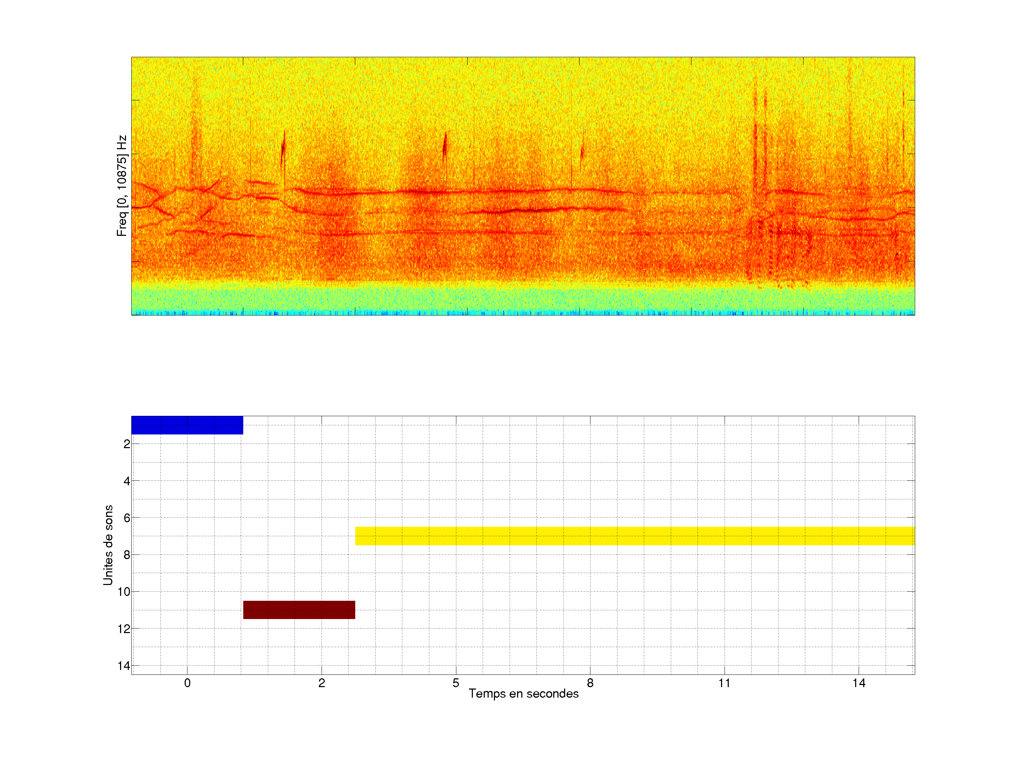
Task: Click the y-axis tick label 10
Action: [x=124, y=592]
